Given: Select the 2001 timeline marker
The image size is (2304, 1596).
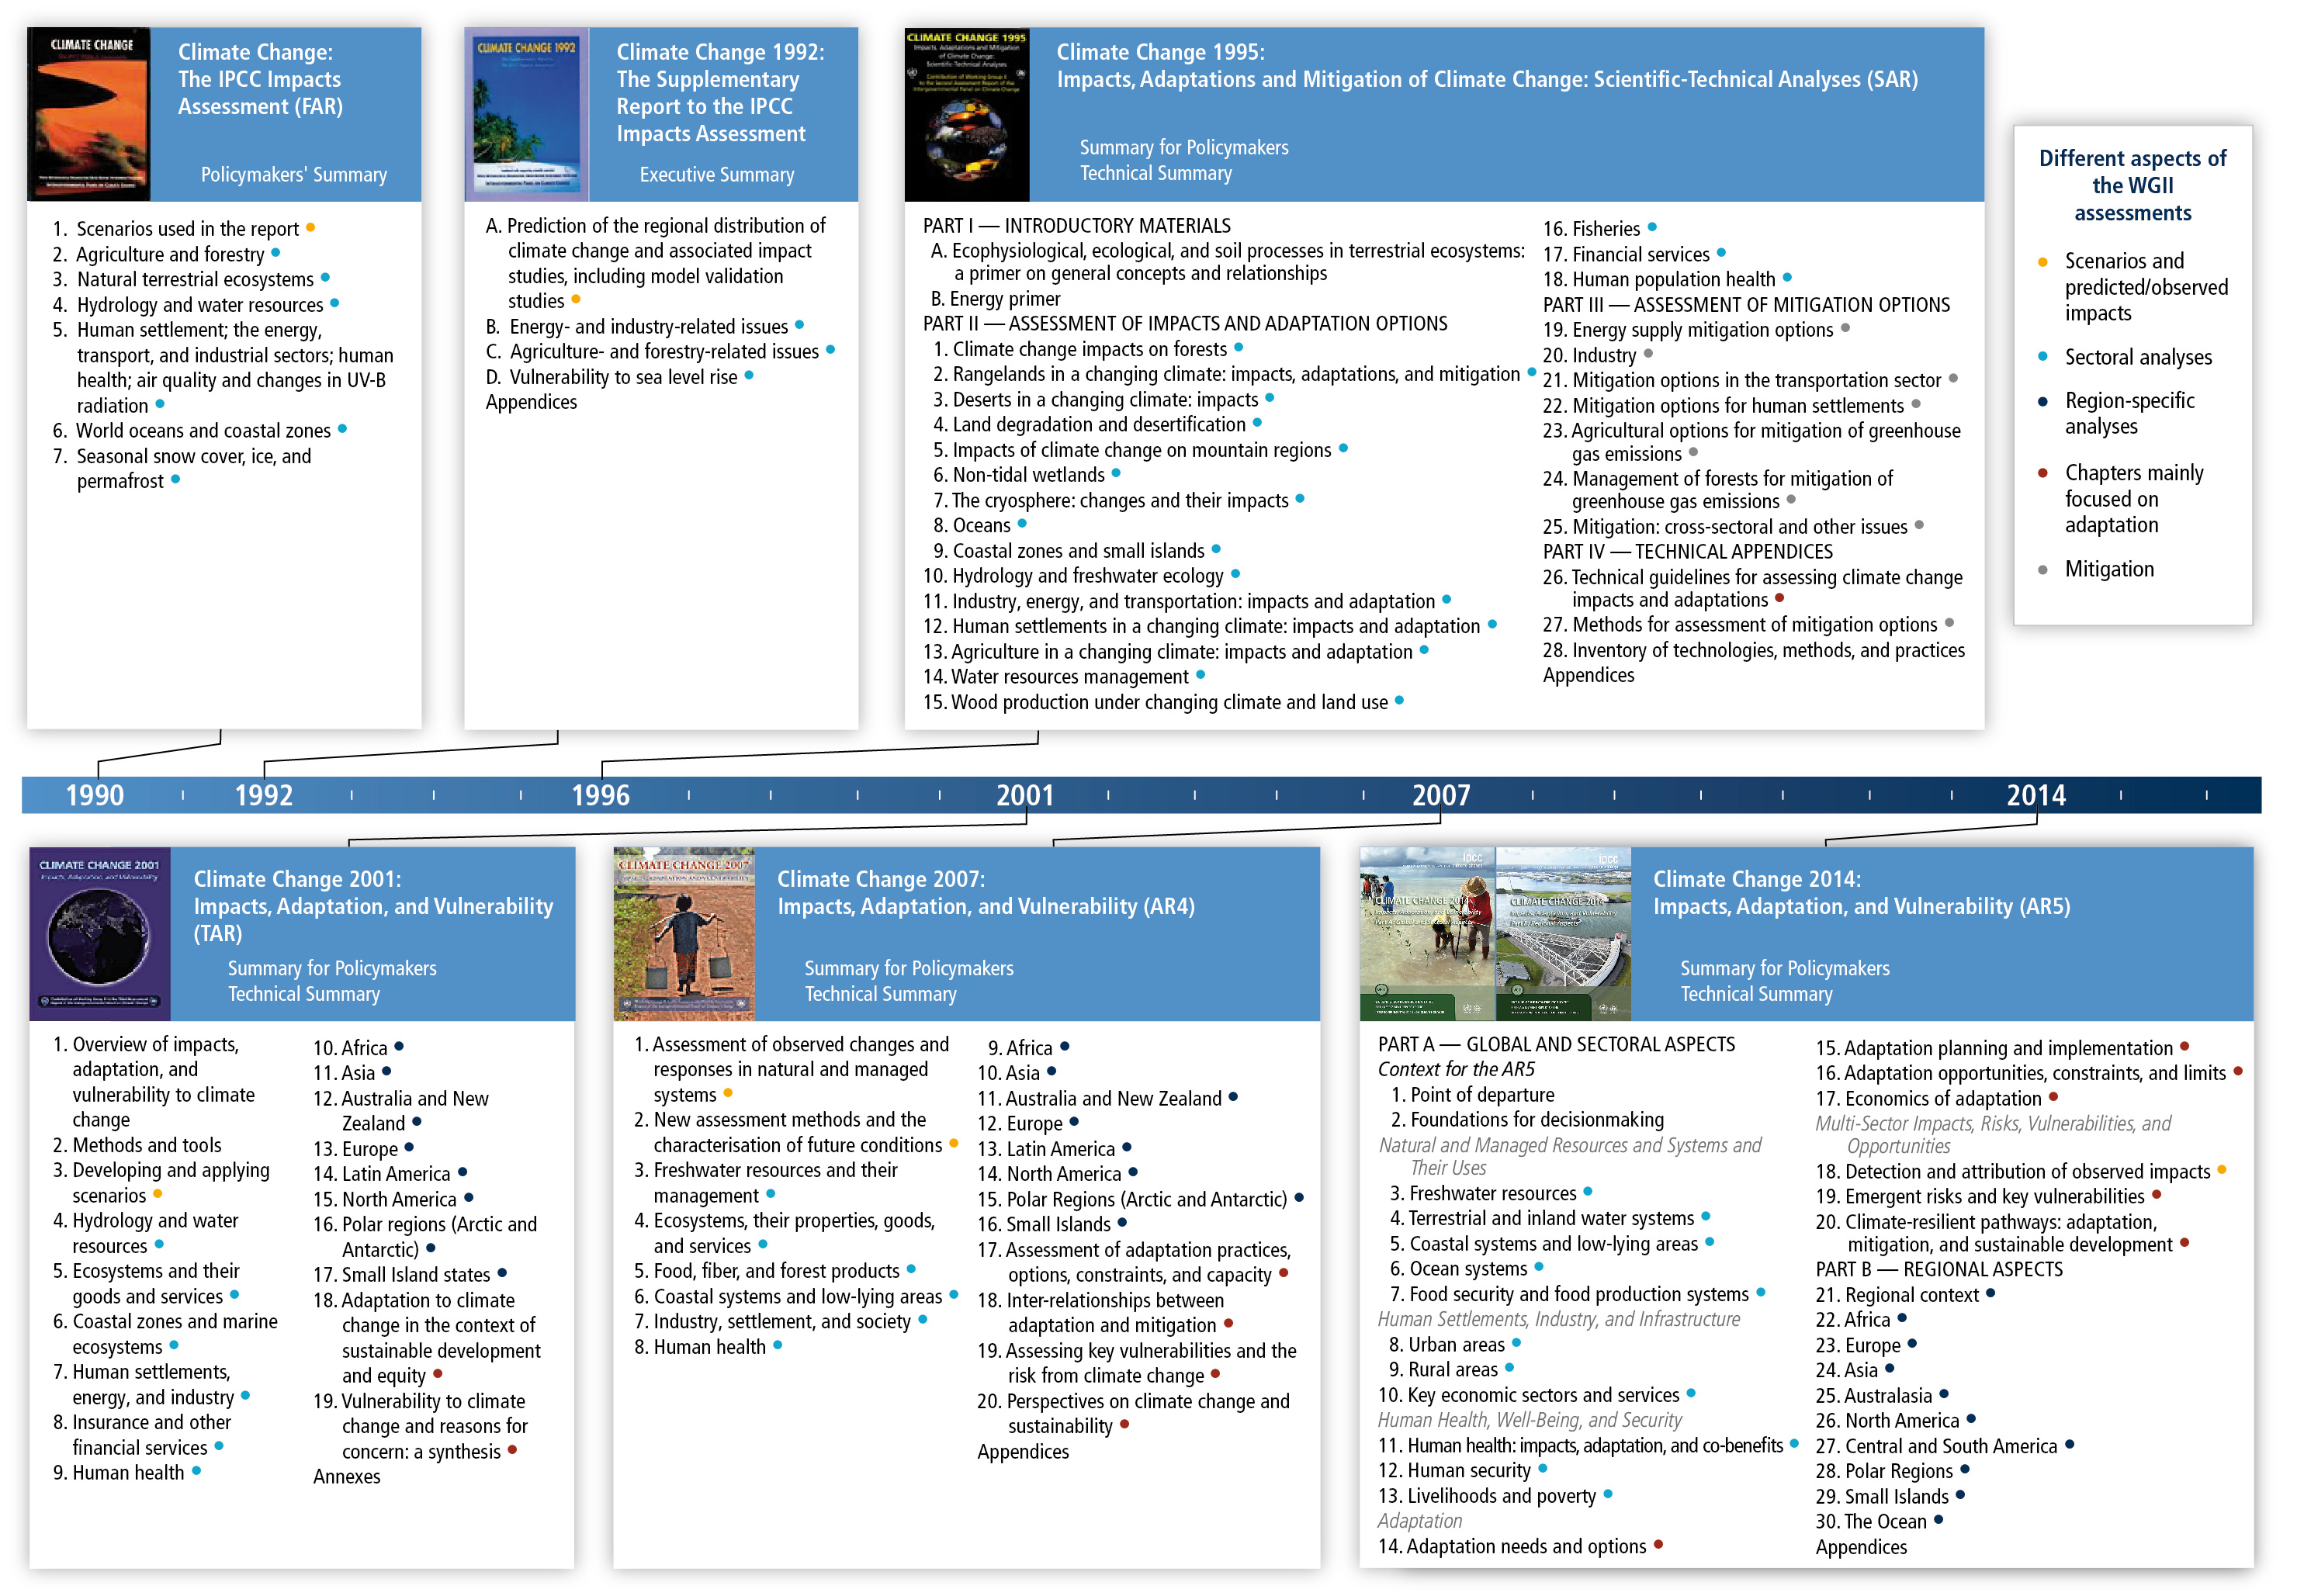Looking at the screenshot, I should click(x=1025, y=795).
